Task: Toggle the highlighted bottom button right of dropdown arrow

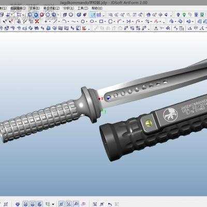Action: tap(62, 204)
